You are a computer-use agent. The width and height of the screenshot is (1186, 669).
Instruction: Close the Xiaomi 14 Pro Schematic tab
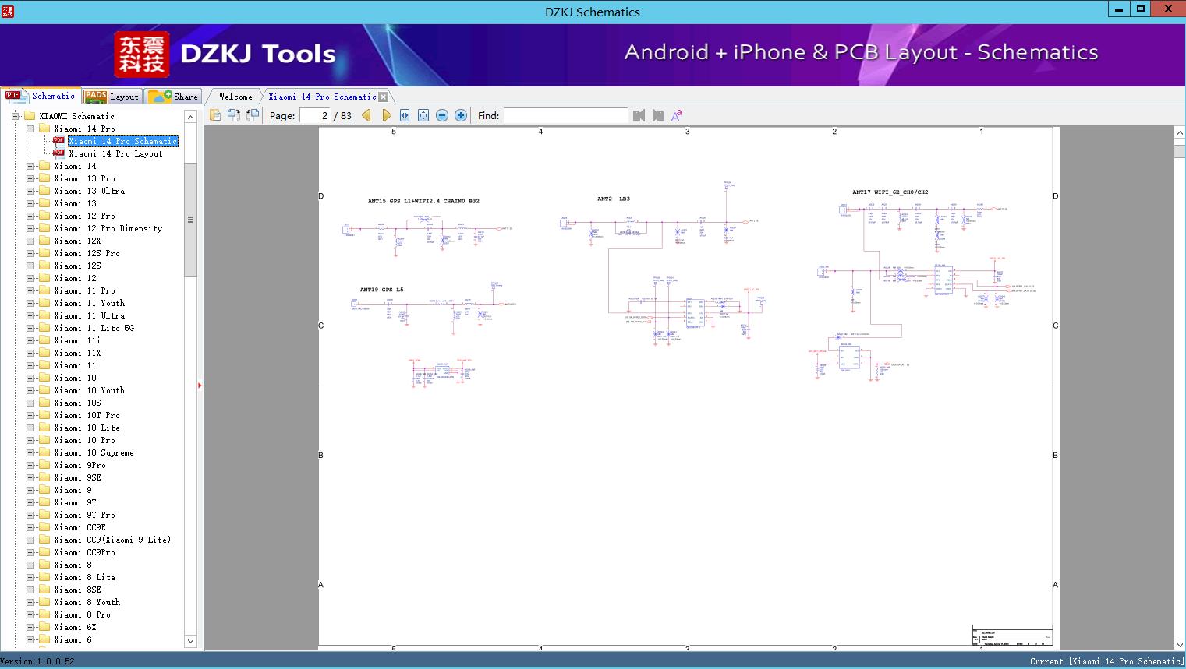pos(383,97)
